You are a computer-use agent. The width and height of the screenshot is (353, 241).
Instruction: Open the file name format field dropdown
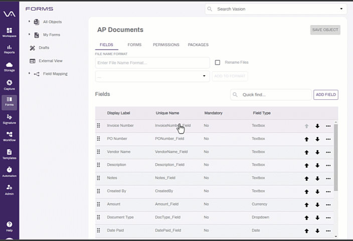(152, 76)
